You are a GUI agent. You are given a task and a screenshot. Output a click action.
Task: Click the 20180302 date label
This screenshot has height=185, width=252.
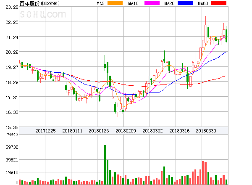pyautogui.click(x=152, y=131)
